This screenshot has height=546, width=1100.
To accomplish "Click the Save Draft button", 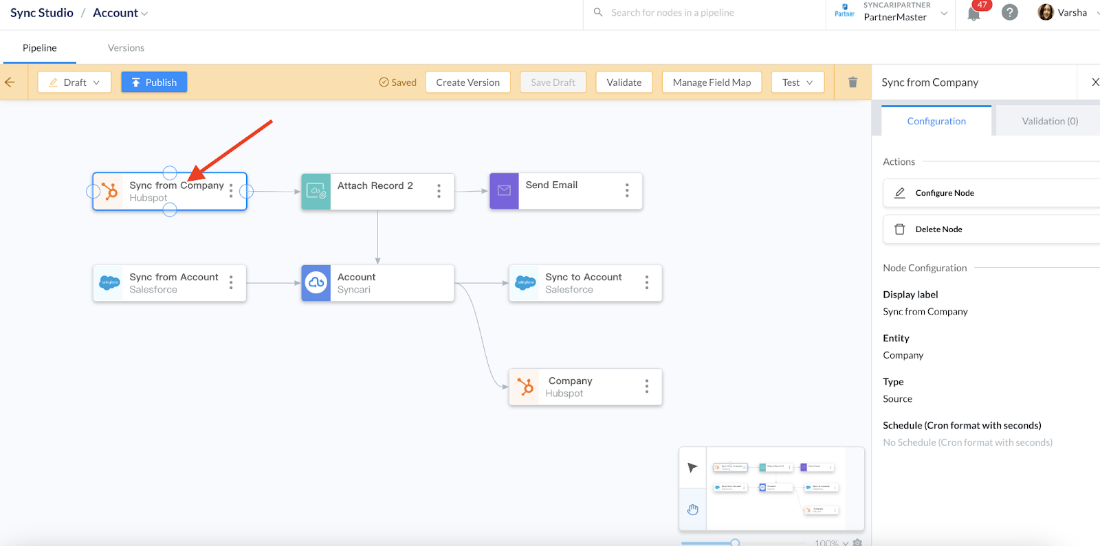I will [x=553, y=82].
